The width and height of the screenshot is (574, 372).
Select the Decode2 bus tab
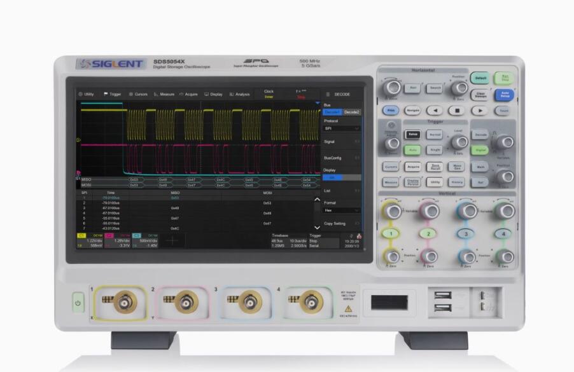(x=352, y=112)
